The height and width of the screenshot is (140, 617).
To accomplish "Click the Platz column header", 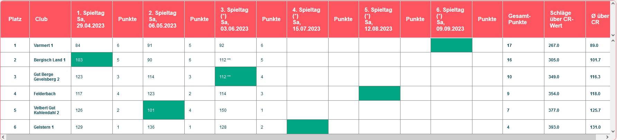I will pos(15,19).
